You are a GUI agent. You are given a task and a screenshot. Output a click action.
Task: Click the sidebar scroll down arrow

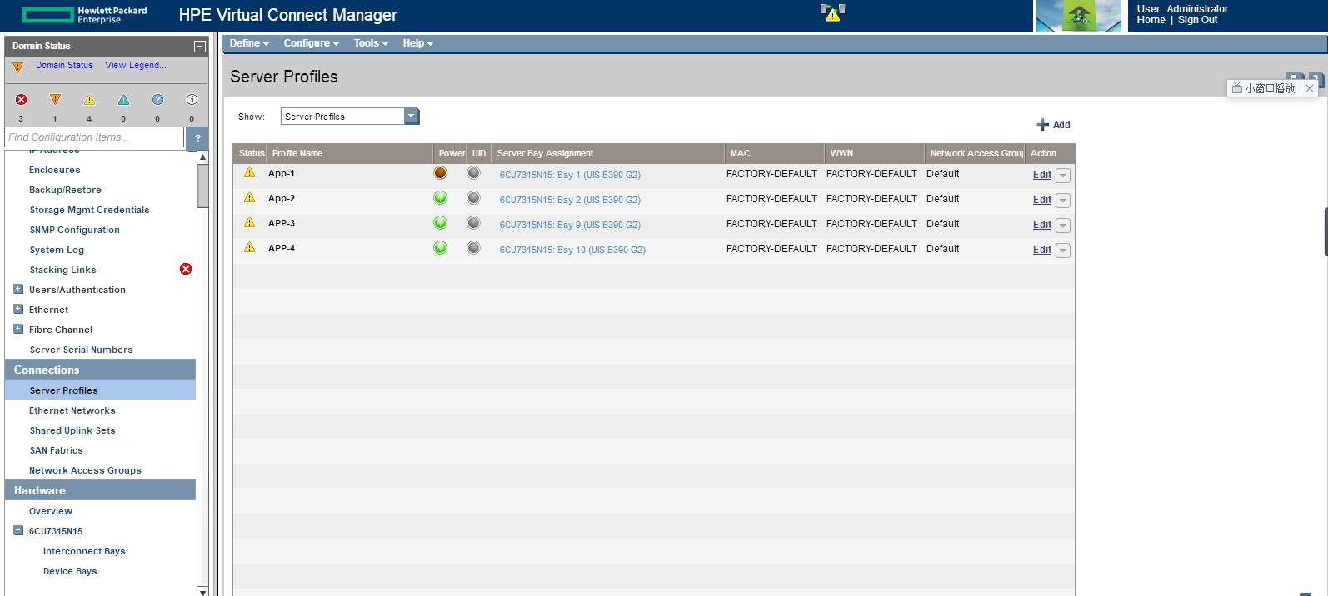202,591
